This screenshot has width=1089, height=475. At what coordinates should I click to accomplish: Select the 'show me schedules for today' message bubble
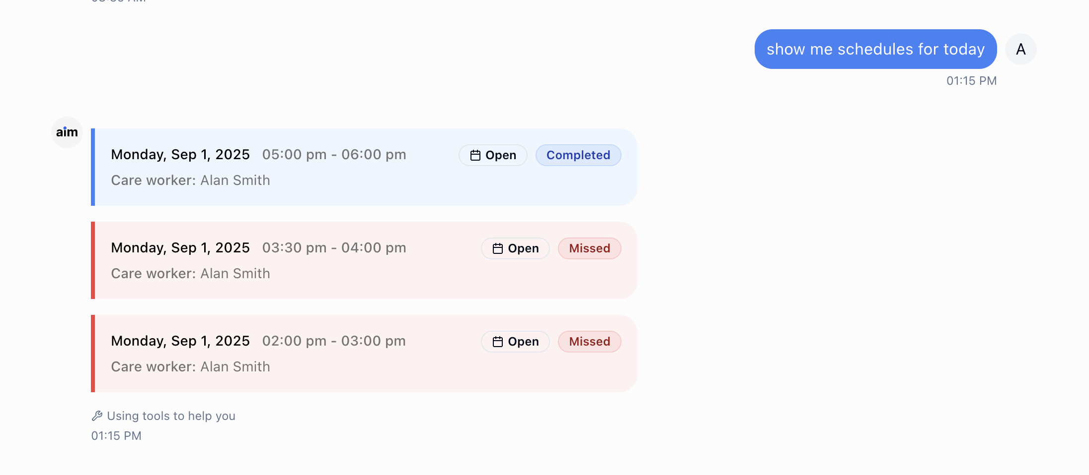[875, 49]
